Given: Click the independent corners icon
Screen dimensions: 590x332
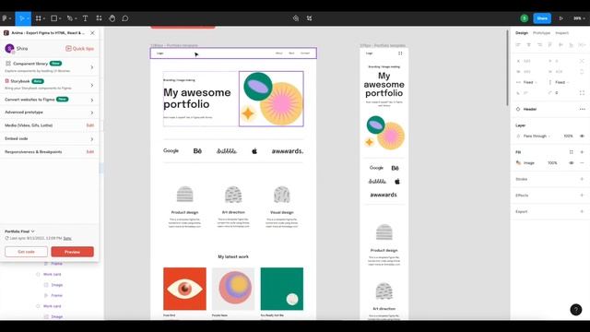Looking at the screenshot, I should pos(582,92).
